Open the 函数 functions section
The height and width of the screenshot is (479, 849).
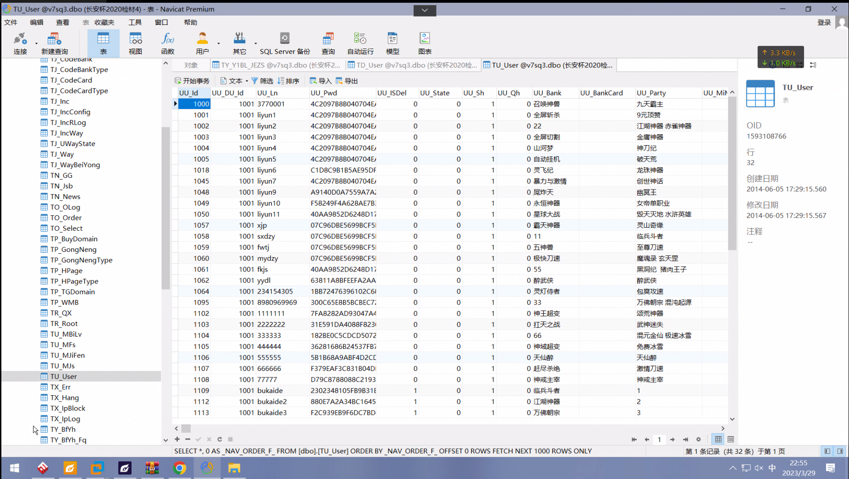tap(168, 44)
